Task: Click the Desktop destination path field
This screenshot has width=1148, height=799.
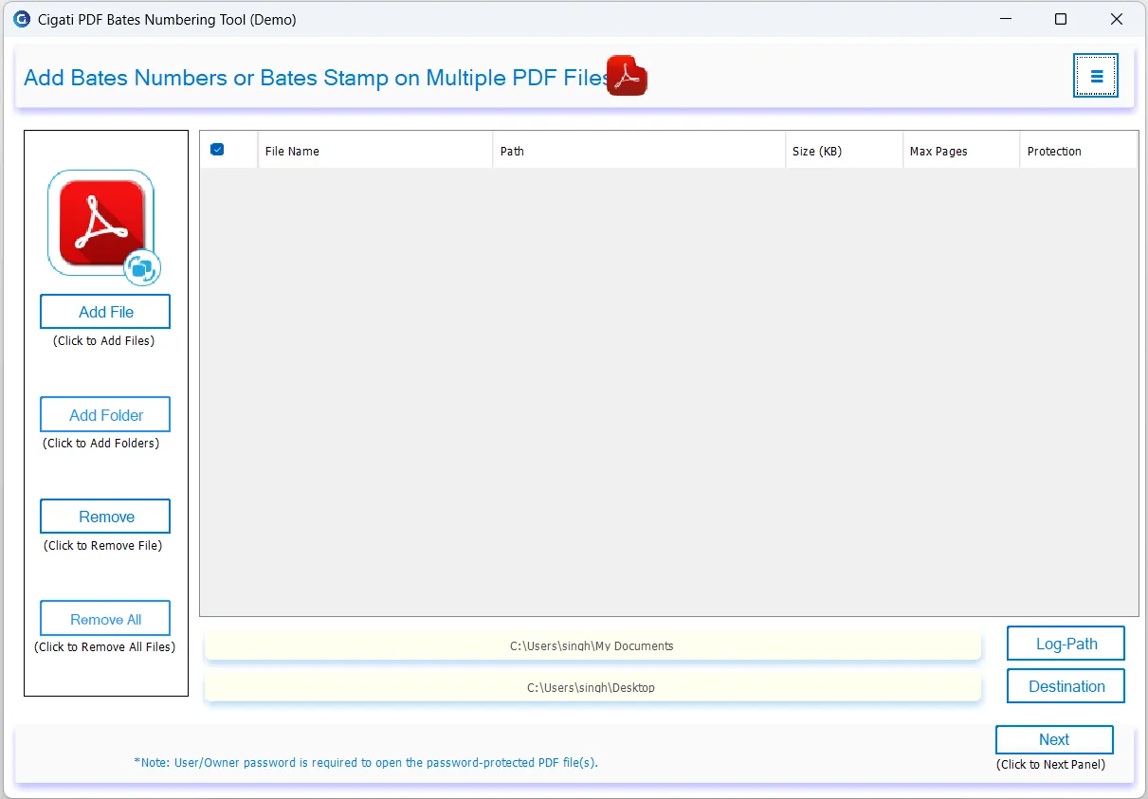Action: coord(592,688)
